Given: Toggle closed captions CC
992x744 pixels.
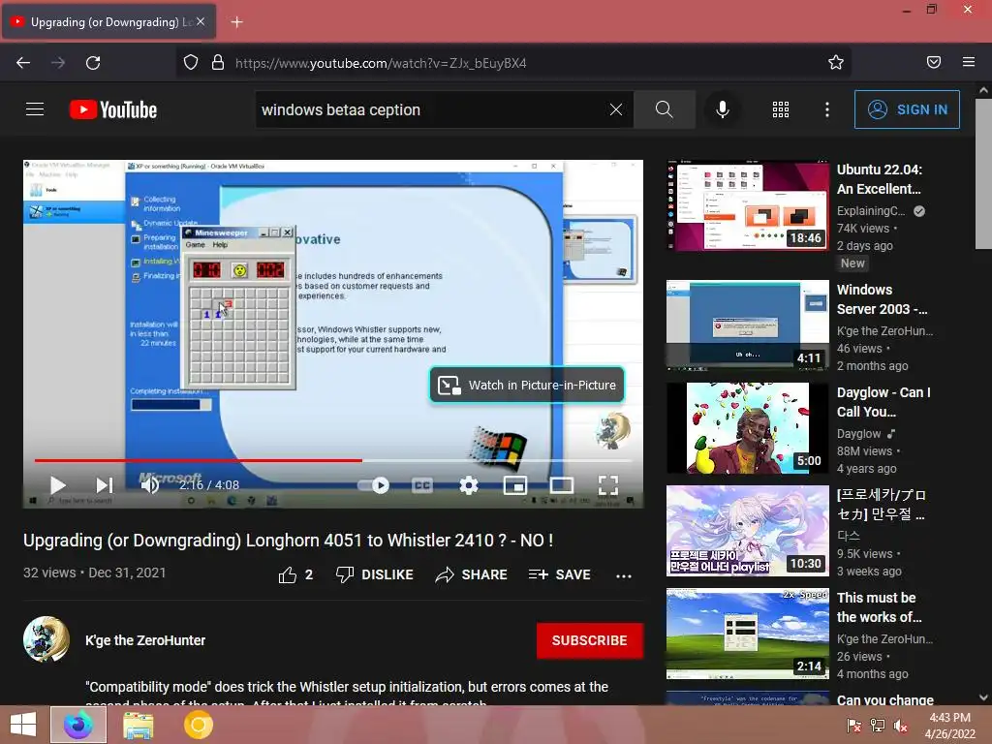Looking at the screenshot, I should point(422,485).
